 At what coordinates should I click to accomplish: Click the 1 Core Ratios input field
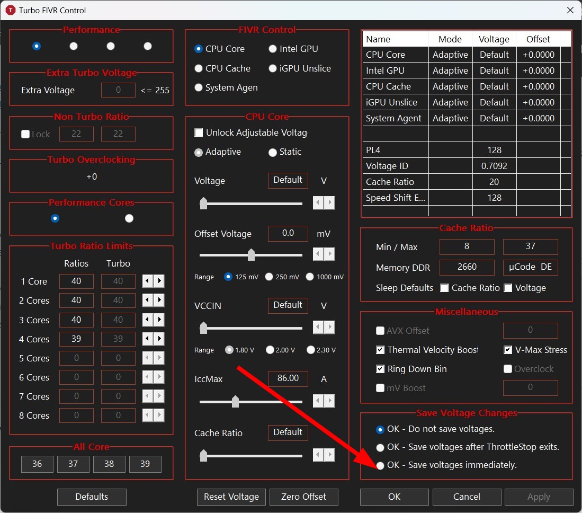point(76,281)
